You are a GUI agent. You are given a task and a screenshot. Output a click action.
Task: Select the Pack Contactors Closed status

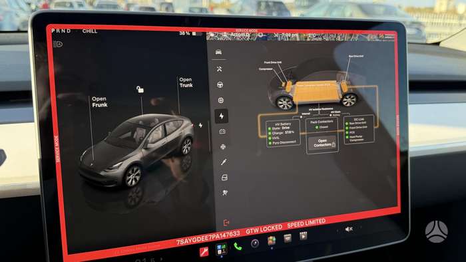pyautogui.click(x=322, y=127)
